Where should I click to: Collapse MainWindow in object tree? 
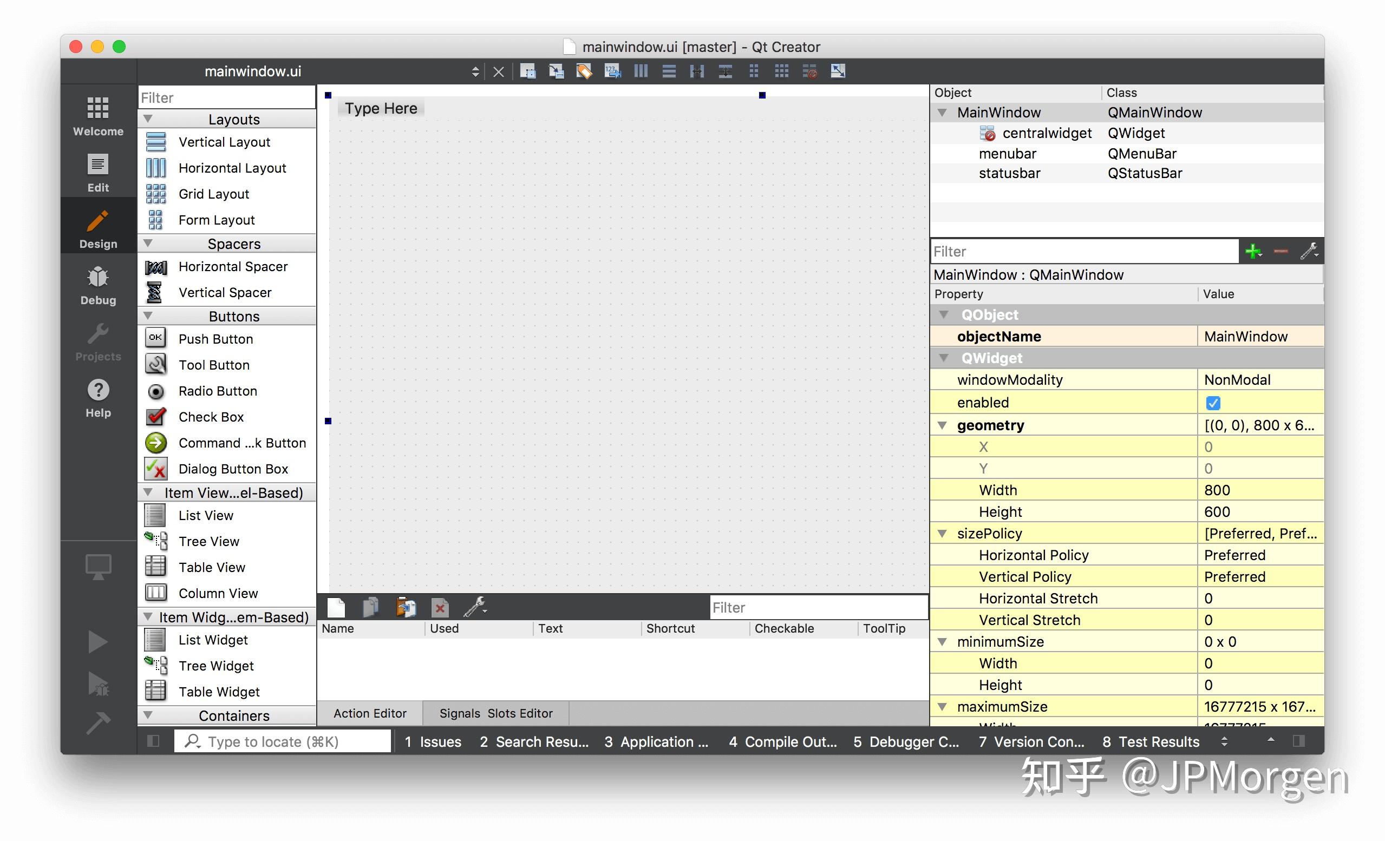point(943,113)
